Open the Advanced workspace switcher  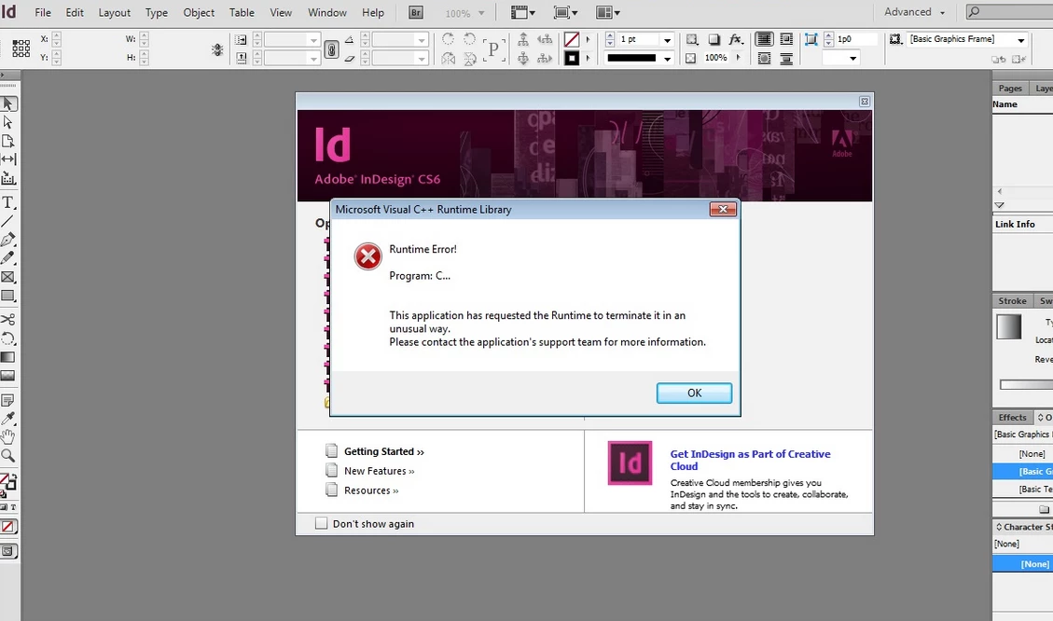(914, 12)
